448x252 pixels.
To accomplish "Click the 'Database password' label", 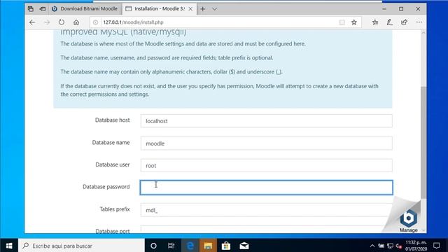I will [x=106, y=187].
